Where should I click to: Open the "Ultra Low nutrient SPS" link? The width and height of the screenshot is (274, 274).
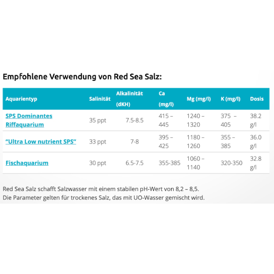41,141
